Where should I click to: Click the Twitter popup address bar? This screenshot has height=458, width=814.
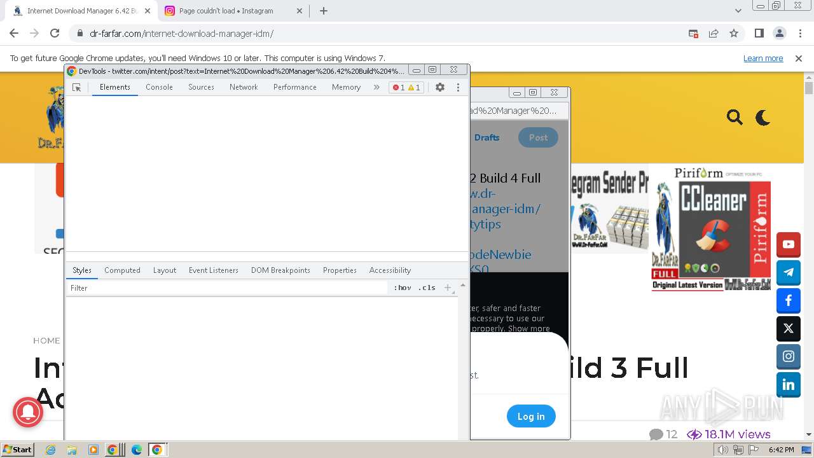coord(519,111)
